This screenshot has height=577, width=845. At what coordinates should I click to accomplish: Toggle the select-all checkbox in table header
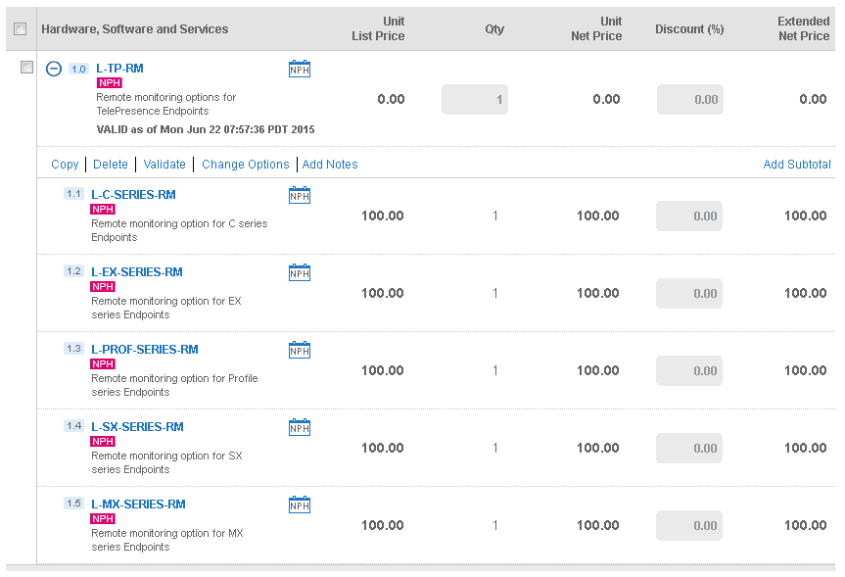pos(20,29)
